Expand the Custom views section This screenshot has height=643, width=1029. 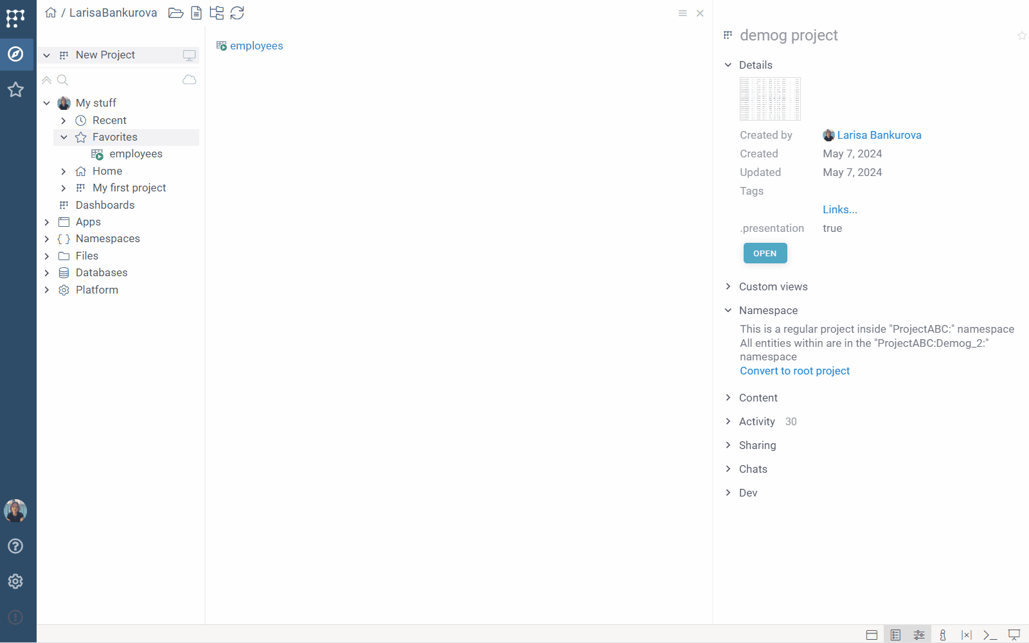728,286
